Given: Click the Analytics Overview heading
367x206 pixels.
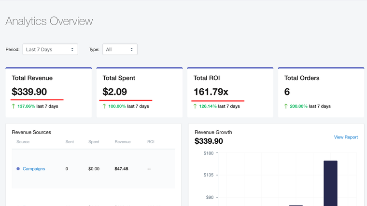Looking at the screenshot, I should tap(49, 21).
